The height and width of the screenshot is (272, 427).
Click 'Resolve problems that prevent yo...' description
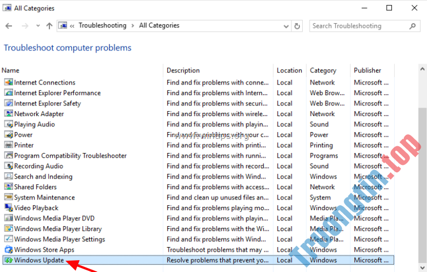[x=218, y=260]
